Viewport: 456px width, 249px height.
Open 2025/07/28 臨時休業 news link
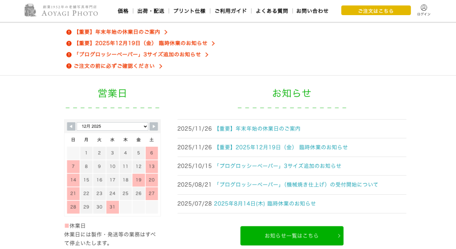[265, 204]
